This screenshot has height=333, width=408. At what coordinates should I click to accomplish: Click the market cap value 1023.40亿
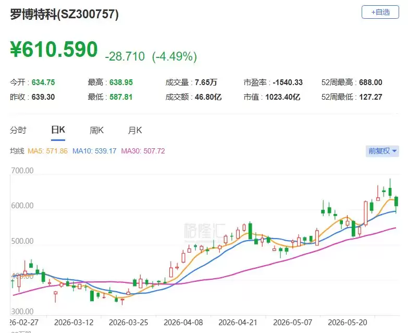click(x=283, y=97)
